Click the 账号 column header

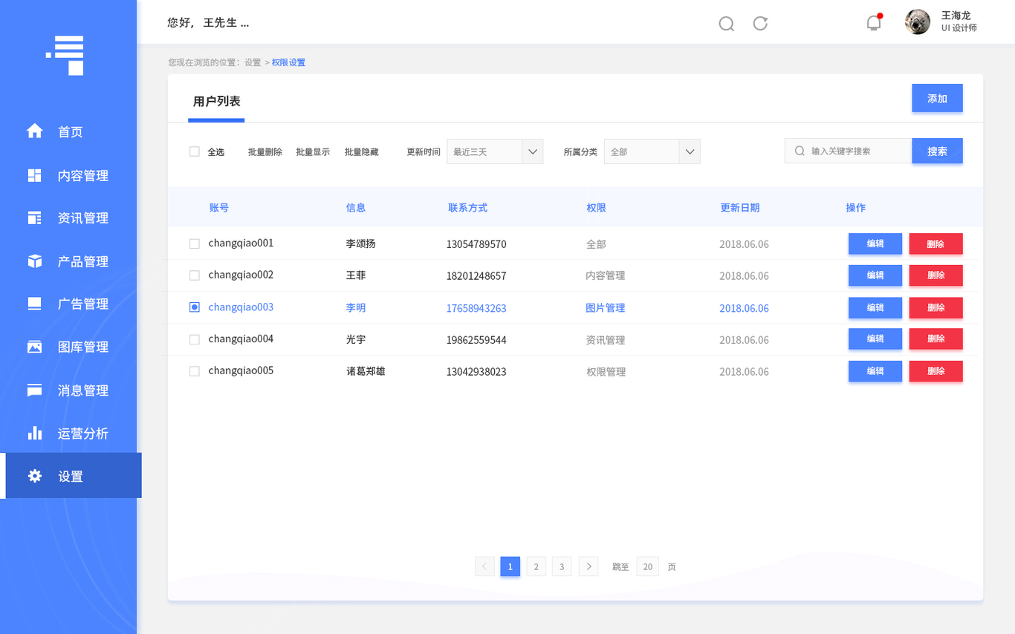pos(219,208)
